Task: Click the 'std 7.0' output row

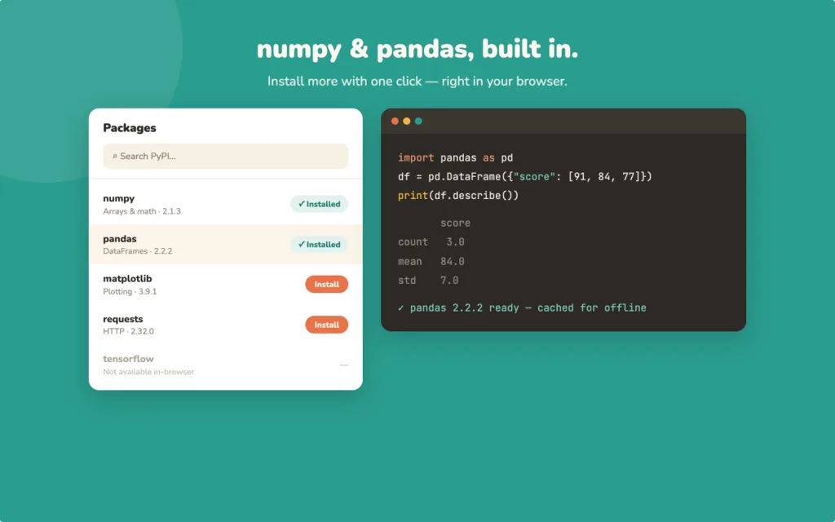Action: point(428,281)
